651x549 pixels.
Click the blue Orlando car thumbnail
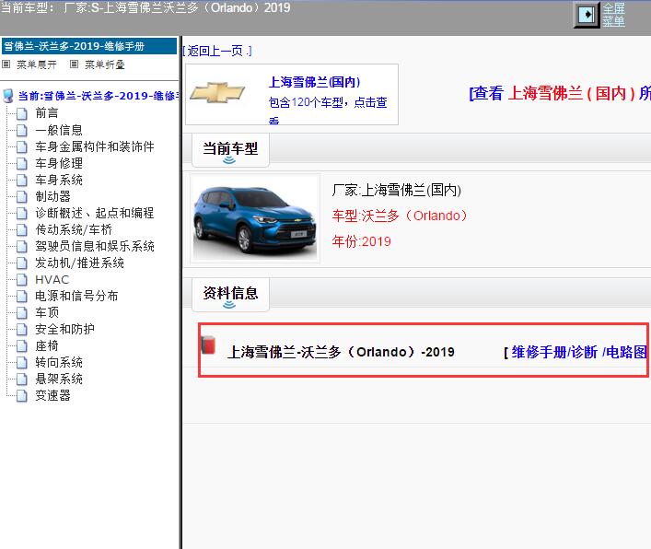click(x=255, y=218)
